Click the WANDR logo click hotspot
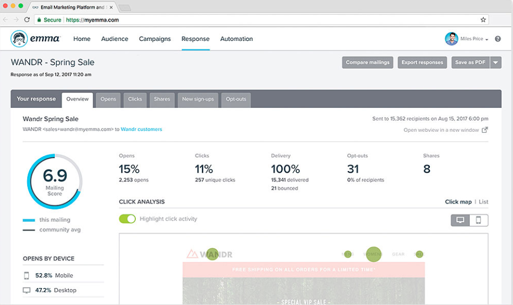513x305 pixels. (x=213, y=254)
